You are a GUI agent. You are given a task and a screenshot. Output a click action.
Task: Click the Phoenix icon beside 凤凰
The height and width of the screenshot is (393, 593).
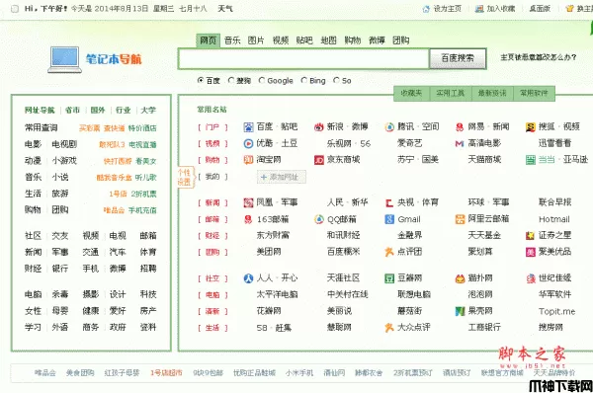coord(248,202)
